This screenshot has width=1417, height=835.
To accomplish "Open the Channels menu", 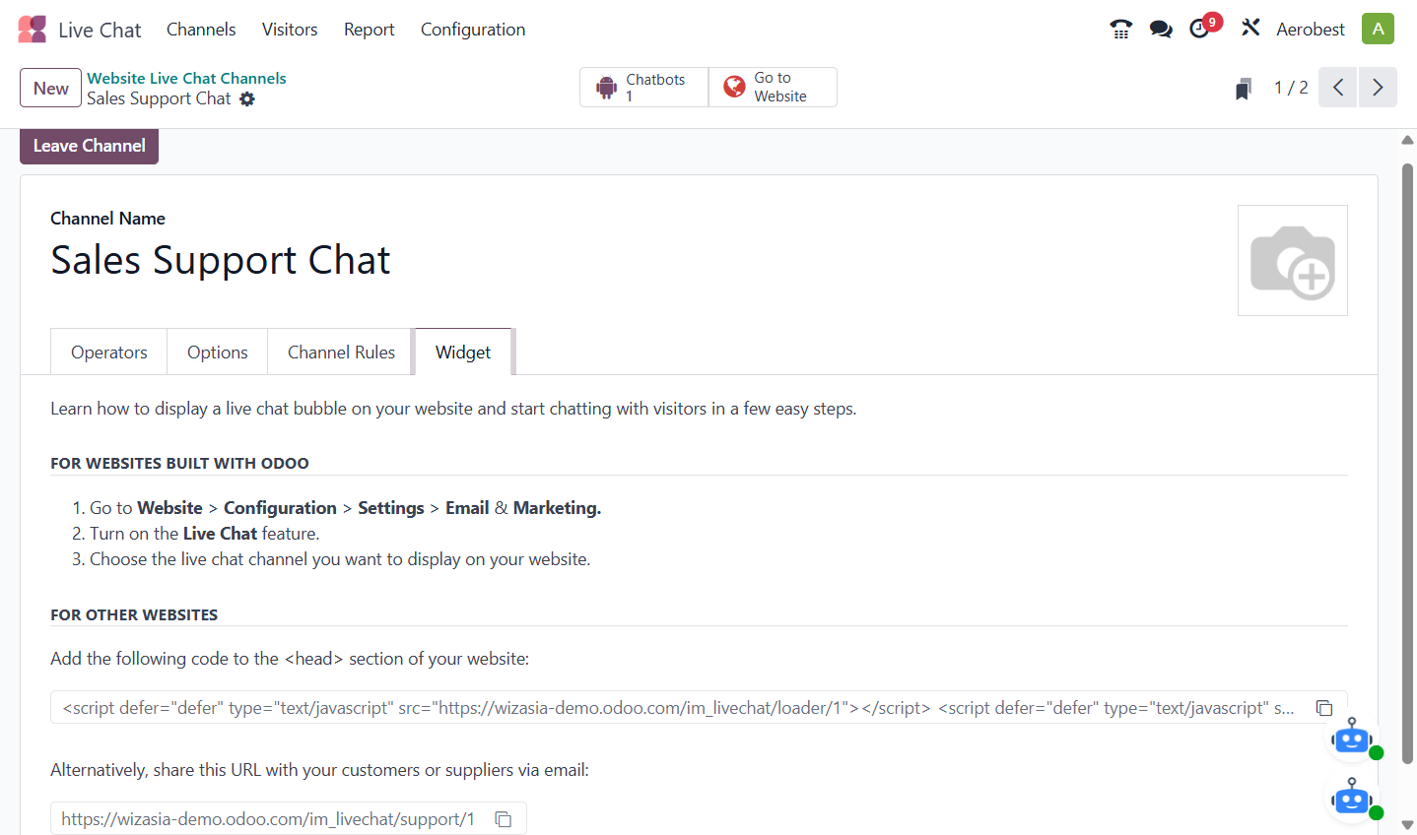I will coord(201,30).
